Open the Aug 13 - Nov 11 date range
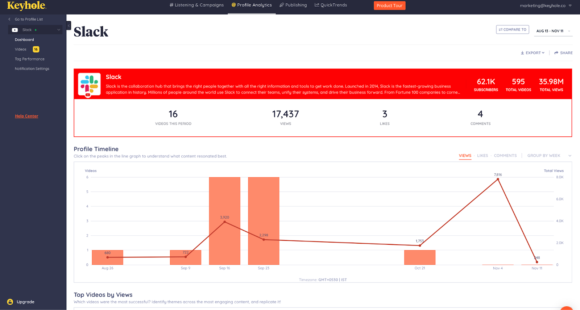Image resolution: width=580 pixels, height=310 pixels. tap(552, 31)
